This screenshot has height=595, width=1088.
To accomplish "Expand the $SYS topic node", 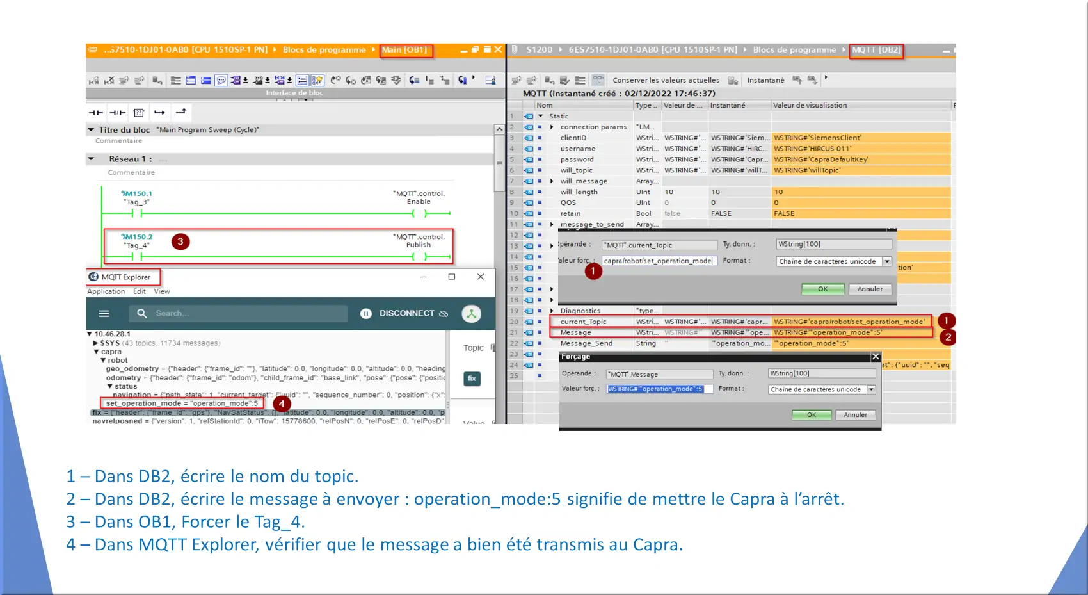I will [x=96, y=343].
